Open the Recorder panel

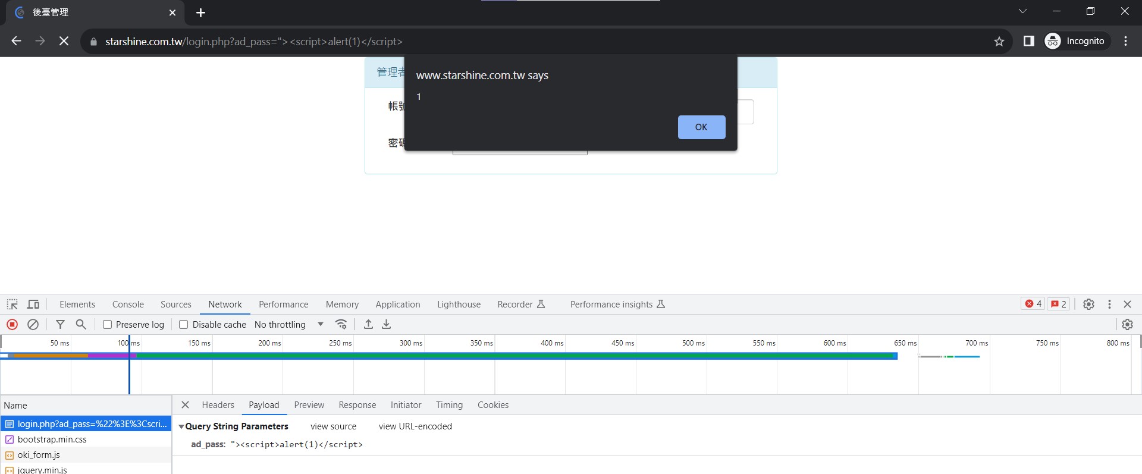521,305
